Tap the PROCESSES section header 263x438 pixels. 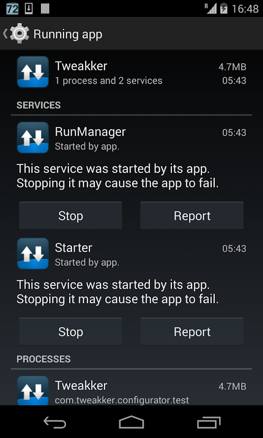[44, 359]
